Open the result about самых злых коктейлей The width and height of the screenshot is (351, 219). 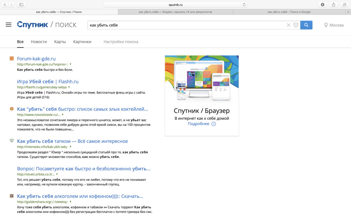[82, 109]
